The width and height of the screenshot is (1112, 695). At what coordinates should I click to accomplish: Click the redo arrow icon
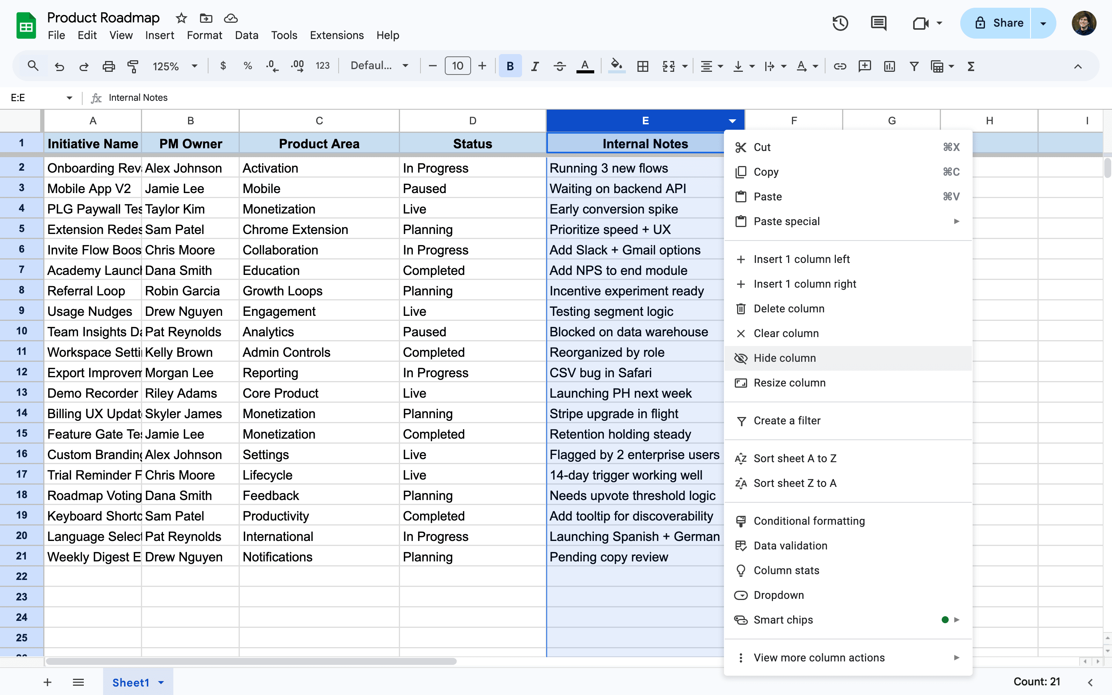84,67
